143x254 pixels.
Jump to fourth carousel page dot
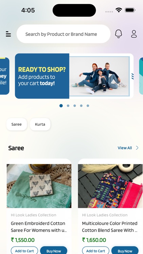(81, 106)
